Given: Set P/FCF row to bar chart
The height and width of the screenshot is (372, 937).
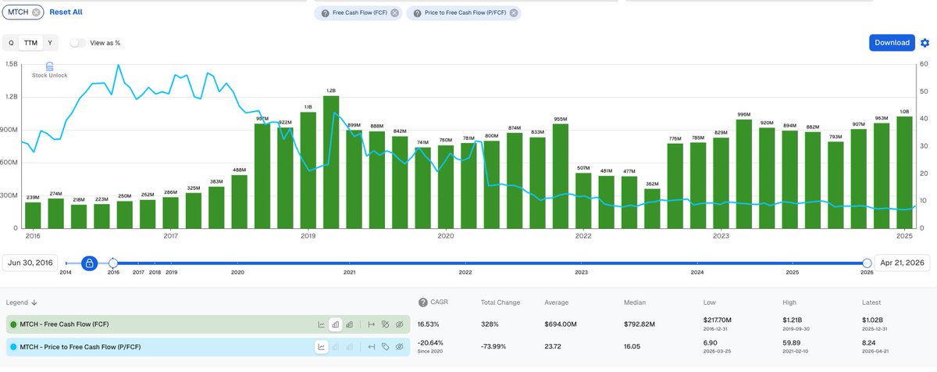Looking at the screenshot, I should 336,346.
